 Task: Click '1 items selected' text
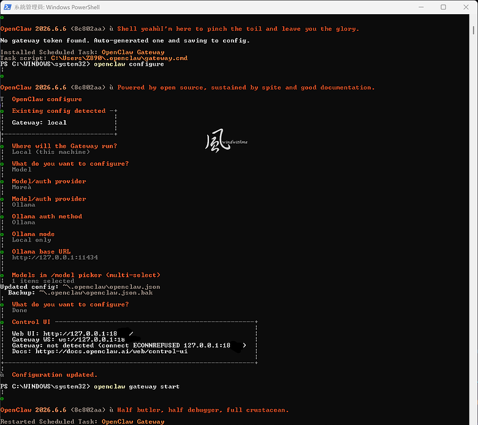[x=43, y=281]
